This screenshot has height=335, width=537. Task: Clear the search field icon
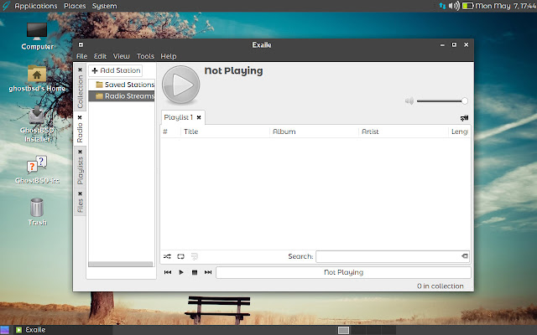coord(464,255)
